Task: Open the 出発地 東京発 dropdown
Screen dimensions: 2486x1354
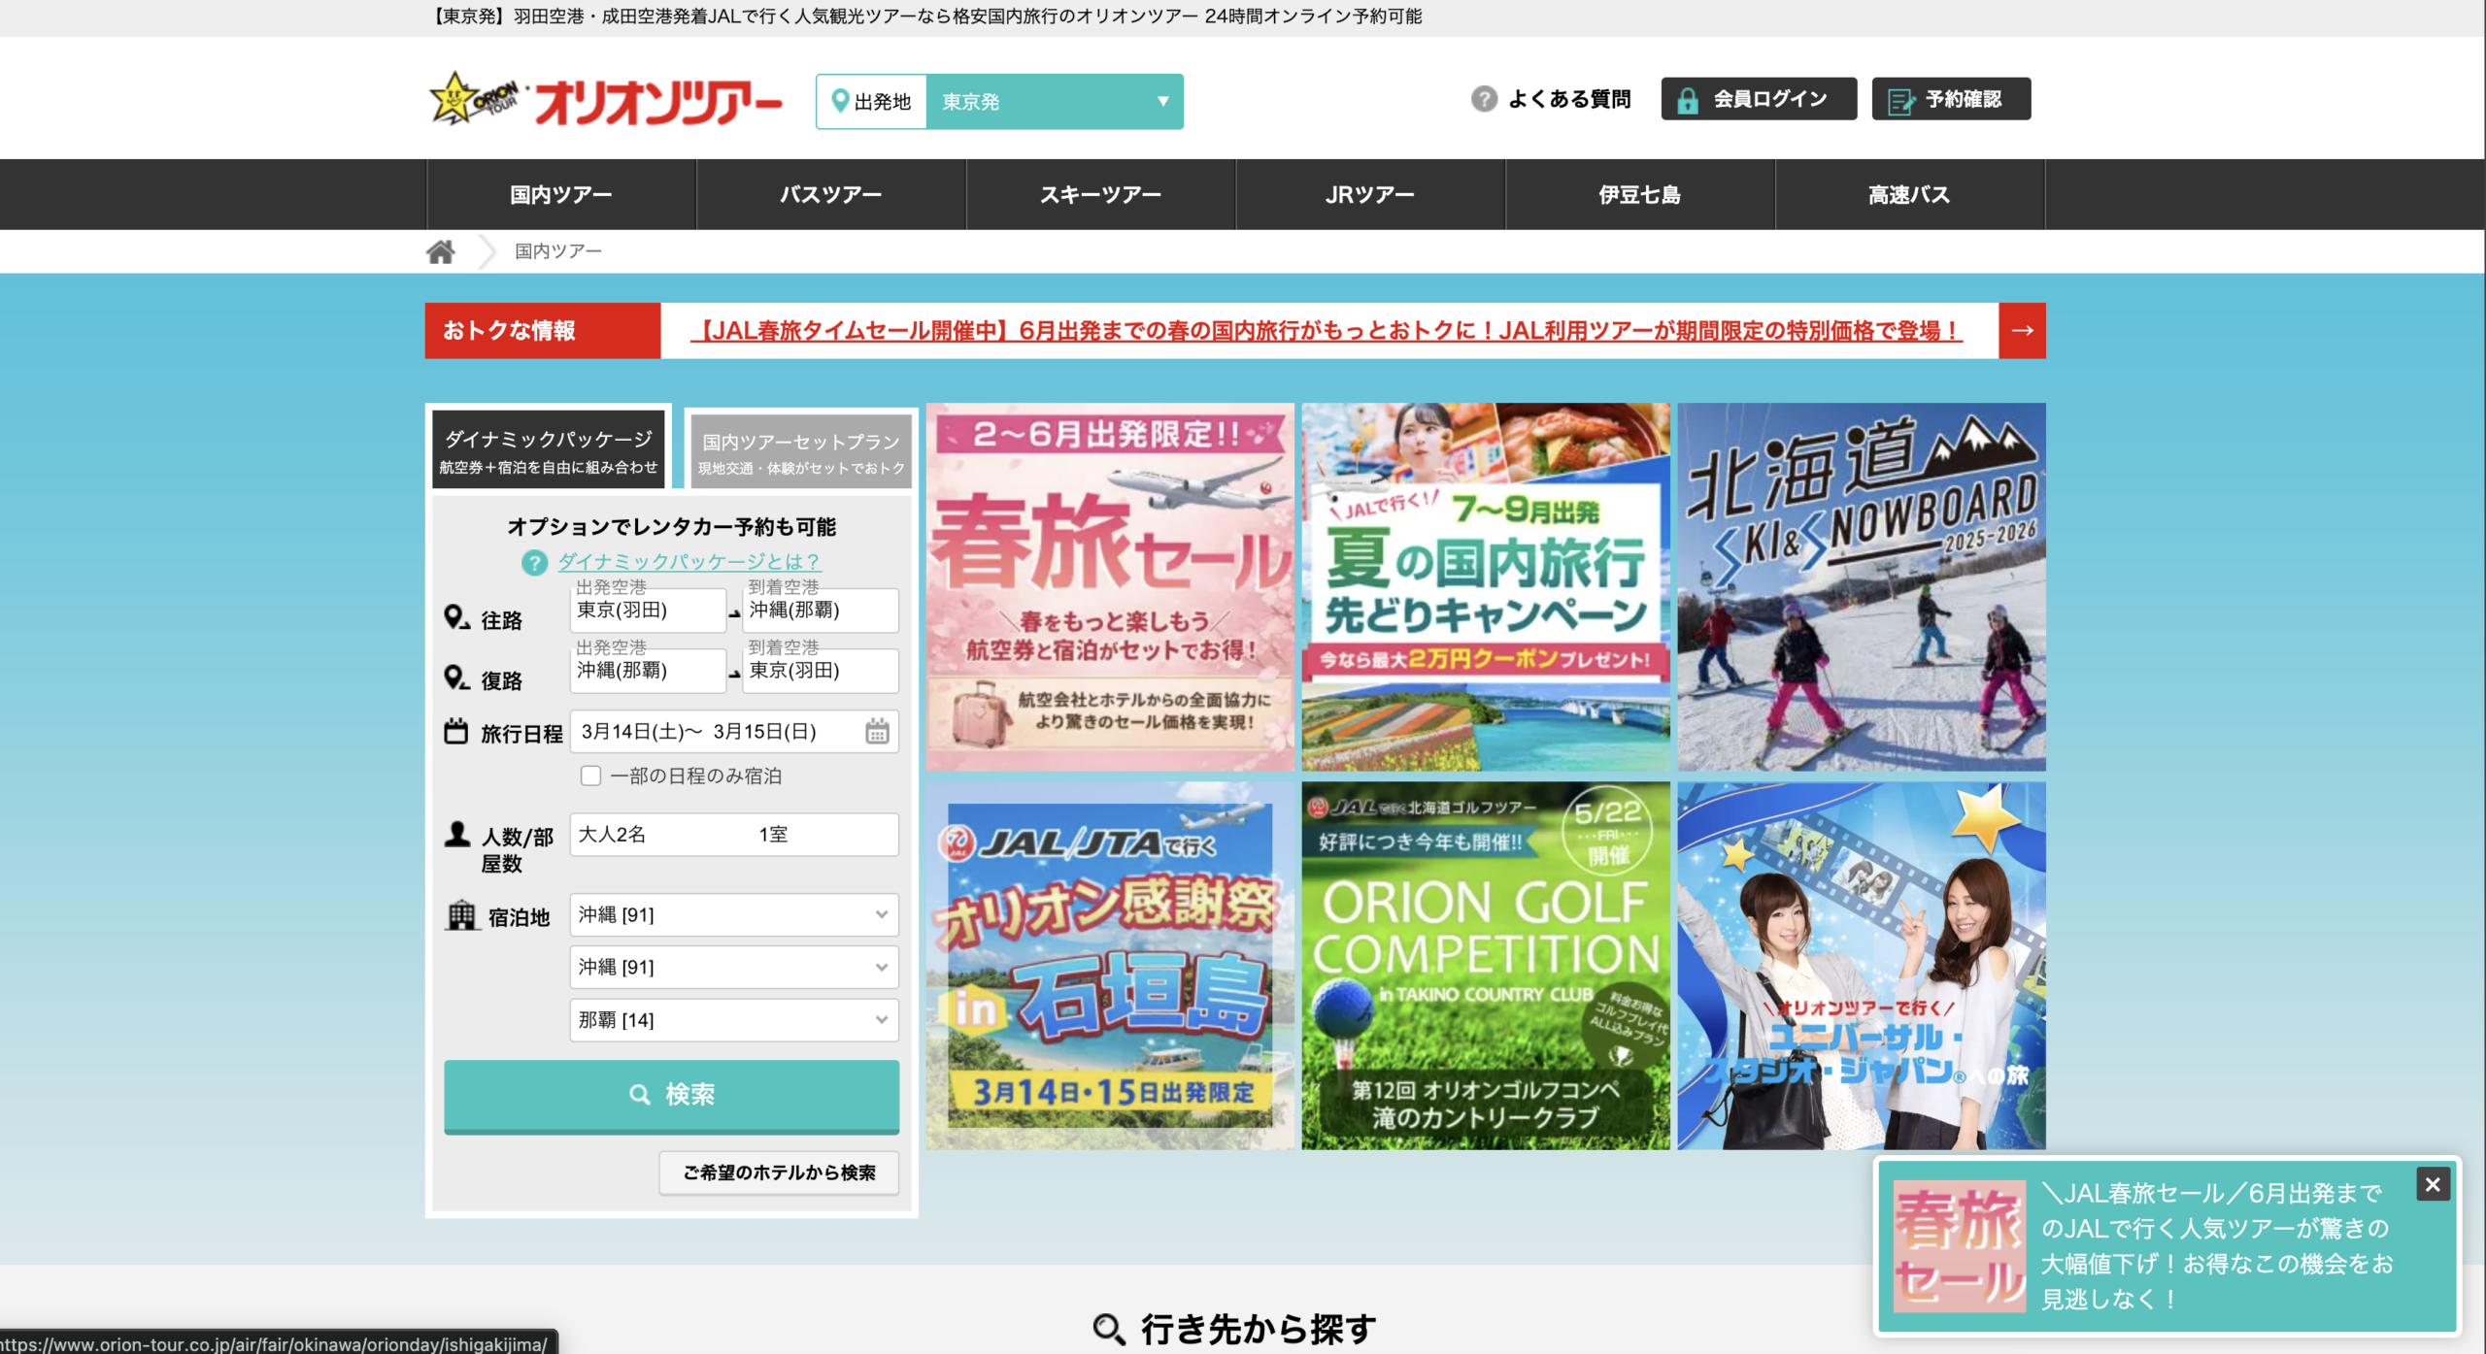Action: coord(1054,102)
